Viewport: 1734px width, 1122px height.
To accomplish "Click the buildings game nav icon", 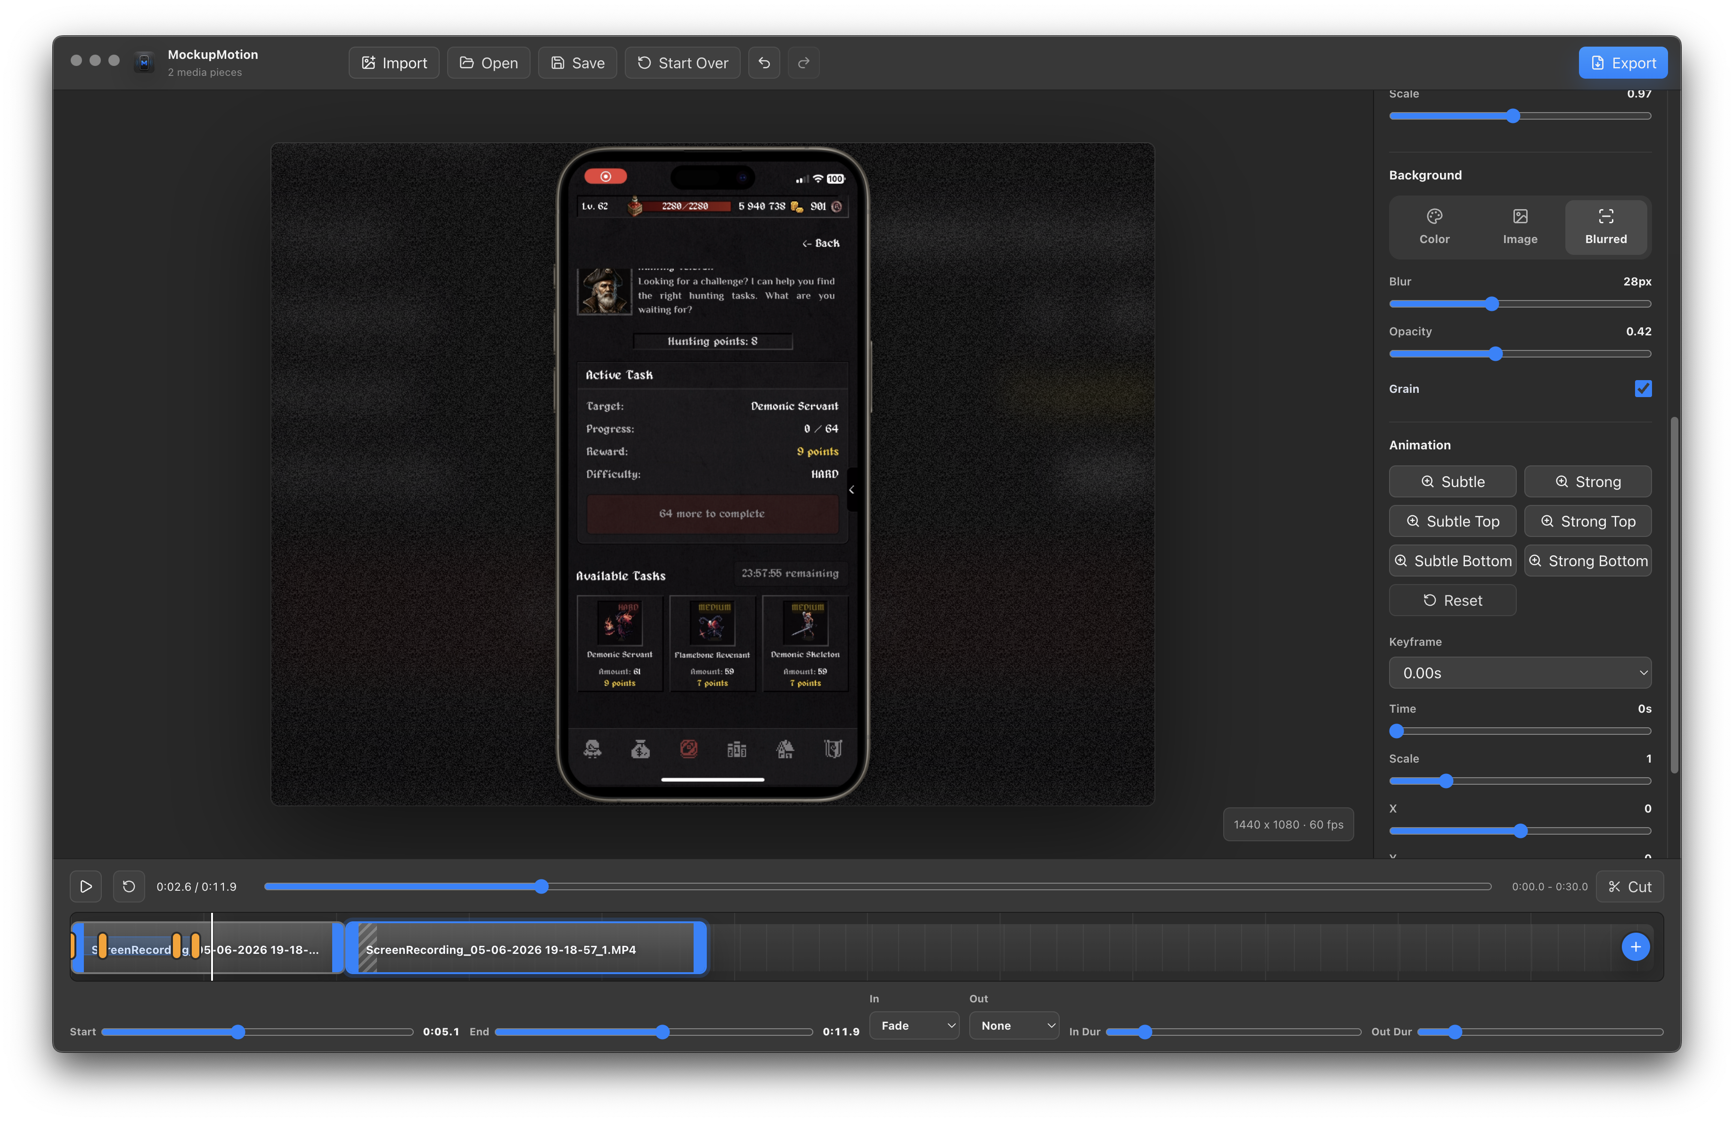I will coord(736,748).
